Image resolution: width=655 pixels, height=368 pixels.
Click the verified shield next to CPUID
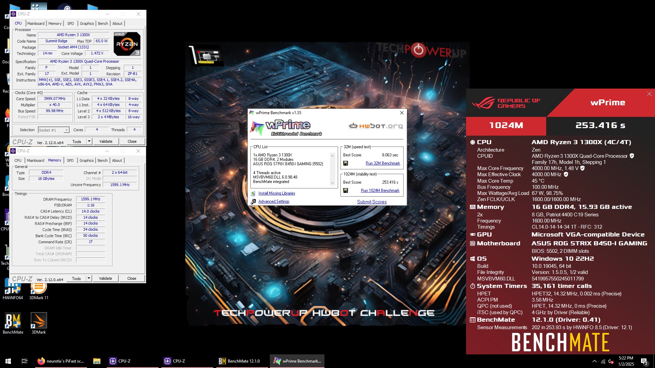632,156
